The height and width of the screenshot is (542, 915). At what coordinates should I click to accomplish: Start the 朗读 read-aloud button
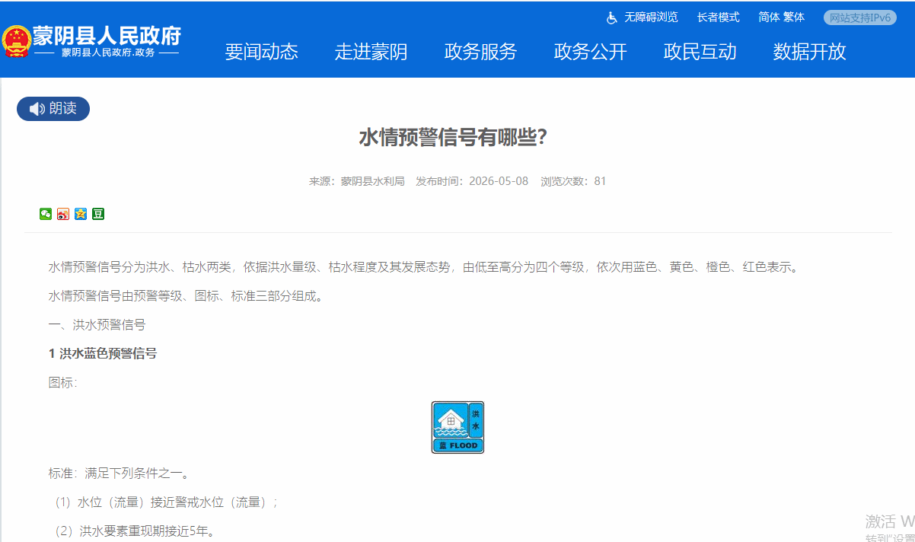coord(53,109)
